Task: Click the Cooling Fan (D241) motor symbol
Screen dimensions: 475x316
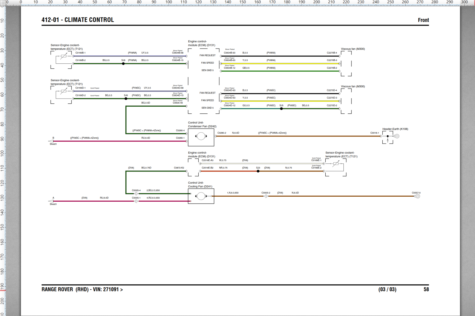Action: [x=201, y=196]
